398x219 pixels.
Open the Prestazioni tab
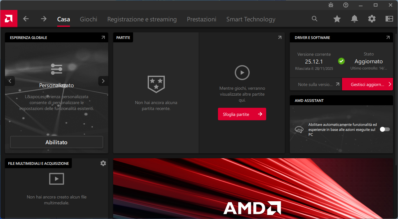(x=201, y=19)
